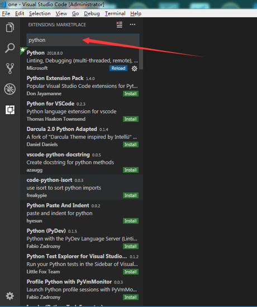257x307 pixels.
Task: Click the Python extension manage gear
Action: (135, 69)
